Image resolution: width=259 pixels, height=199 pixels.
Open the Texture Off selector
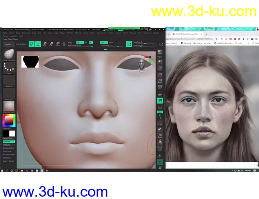pos(9,93)
